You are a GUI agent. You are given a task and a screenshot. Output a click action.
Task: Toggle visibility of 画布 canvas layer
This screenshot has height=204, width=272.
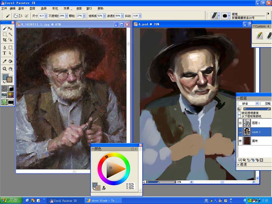(240, 141)
